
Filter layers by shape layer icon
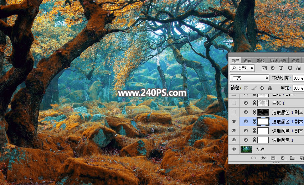[x=290, y=68]
